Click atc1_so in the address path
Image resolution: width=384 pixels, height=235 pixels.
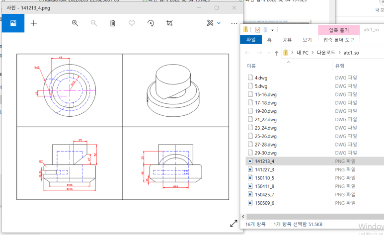click(351, 53)
